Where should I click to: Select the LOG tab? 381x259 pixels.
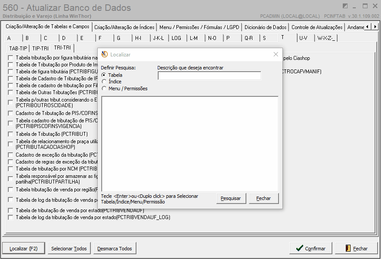177,38
